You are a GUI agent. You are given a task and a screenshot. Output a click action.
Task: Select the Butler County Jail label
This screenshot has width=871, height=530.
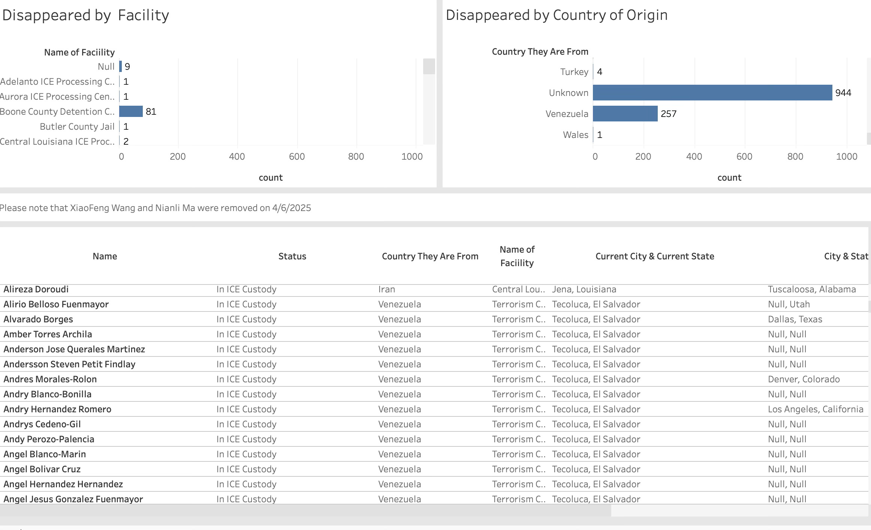(77, 127)
